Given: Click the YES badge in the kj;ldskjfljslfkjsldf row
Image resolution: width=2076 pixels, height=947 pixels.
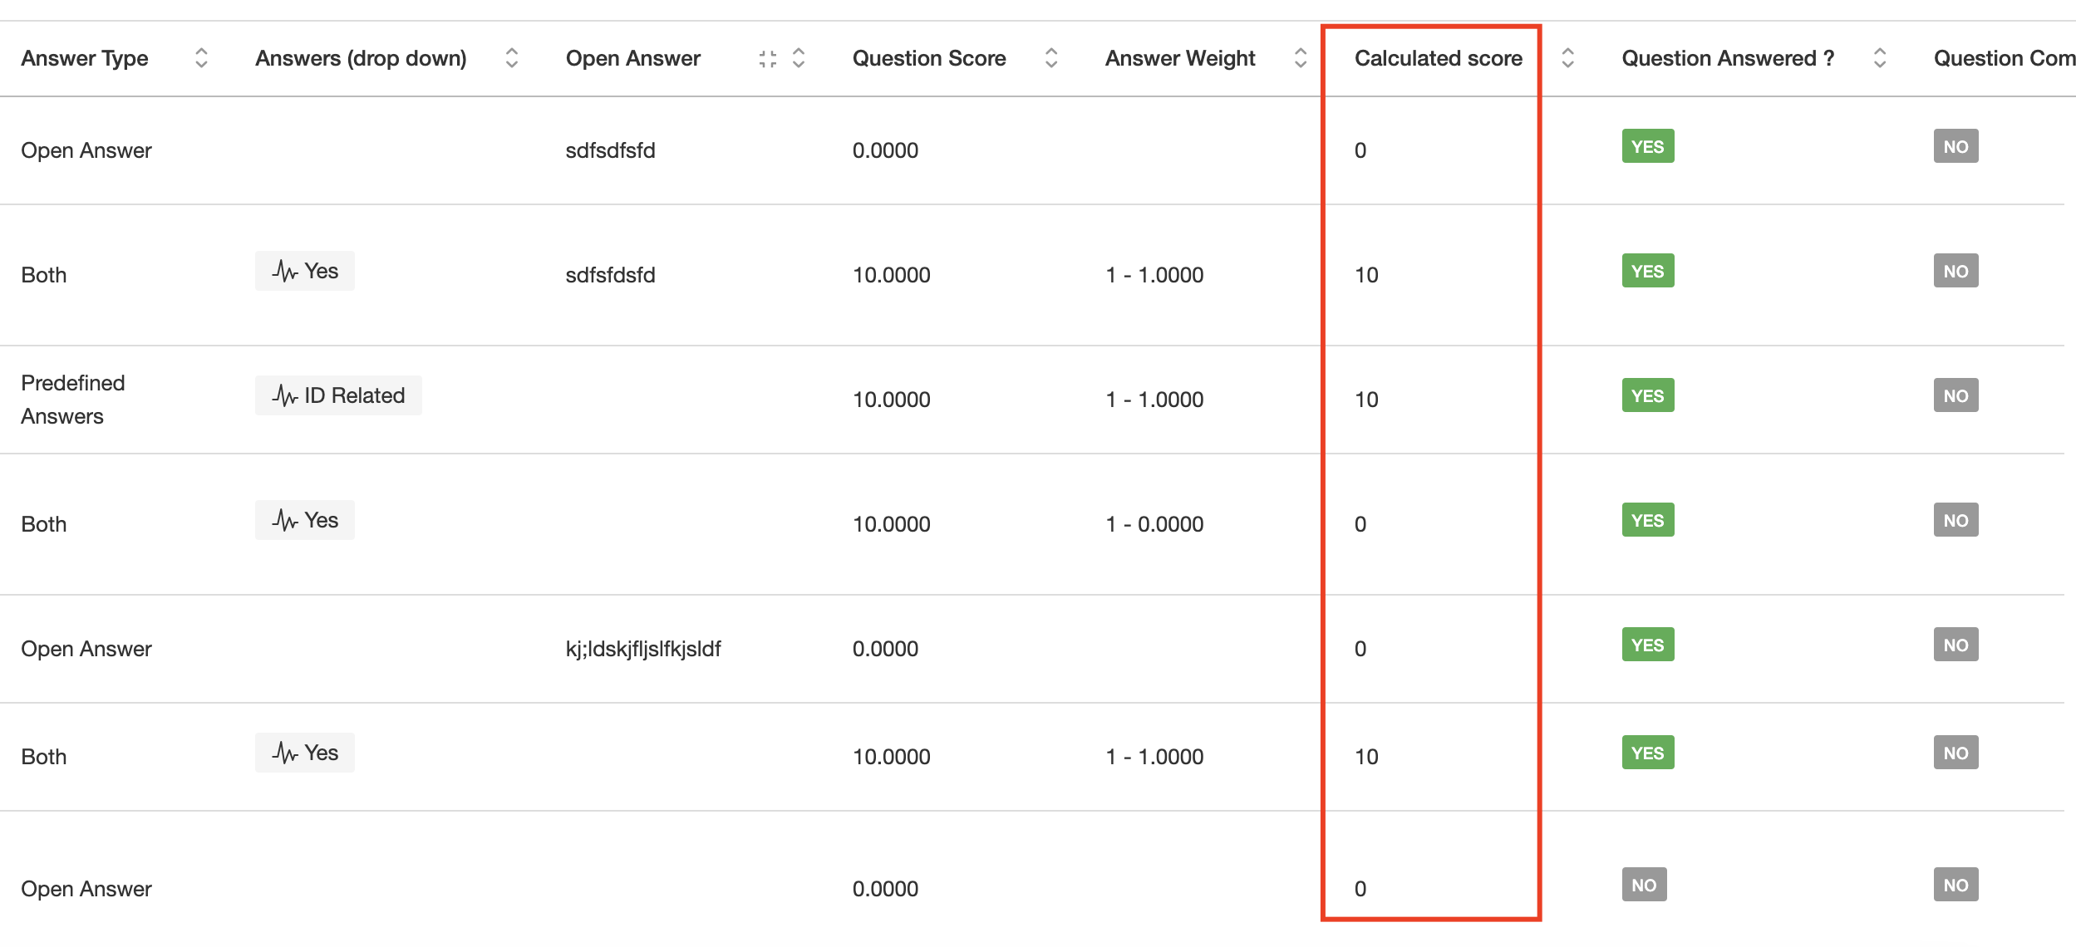Looking at the screenshot, I should pos(1648,645).
